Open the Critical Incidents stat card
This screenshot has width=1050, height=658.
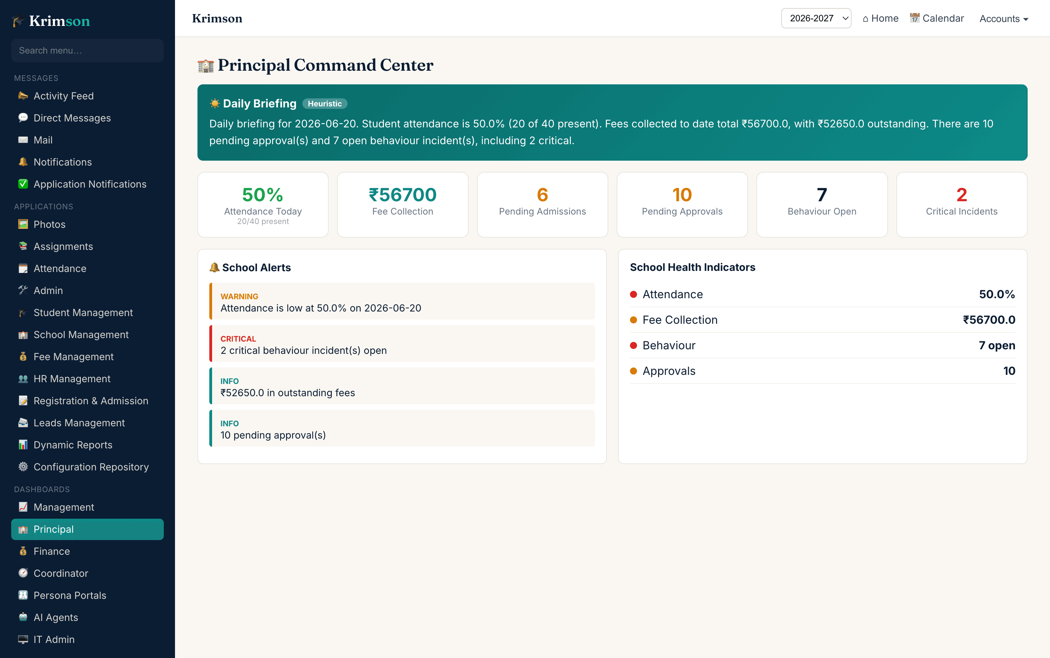pyautogui.click(x=962, y=204)
